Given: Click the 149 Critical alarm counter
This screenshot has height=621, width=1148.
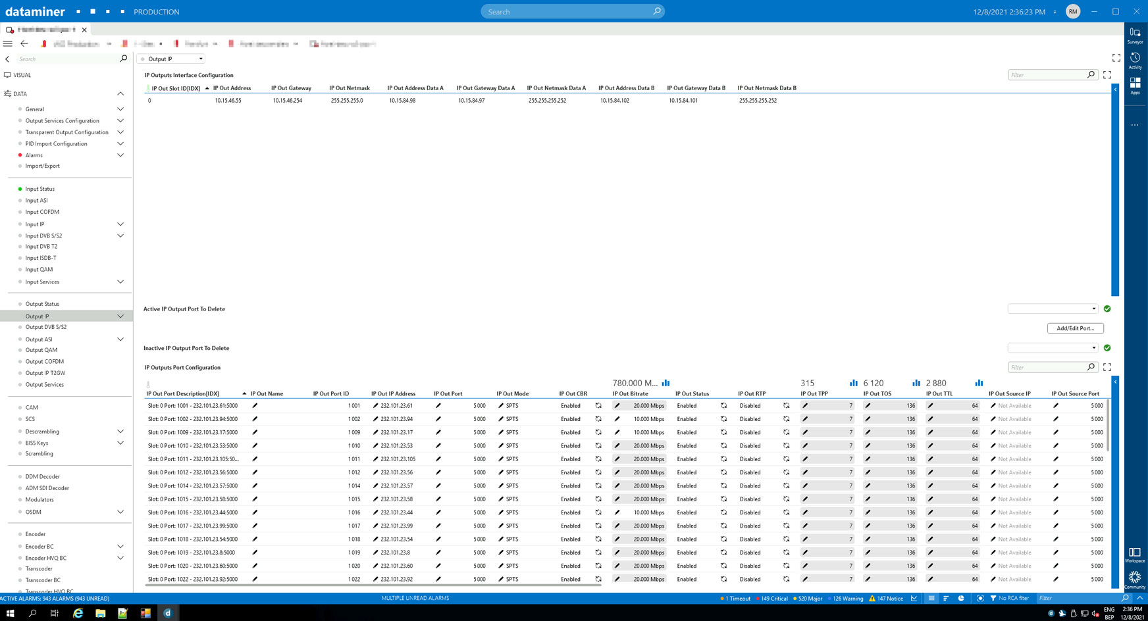Looking at the screenshot, I should coord(772,599).
